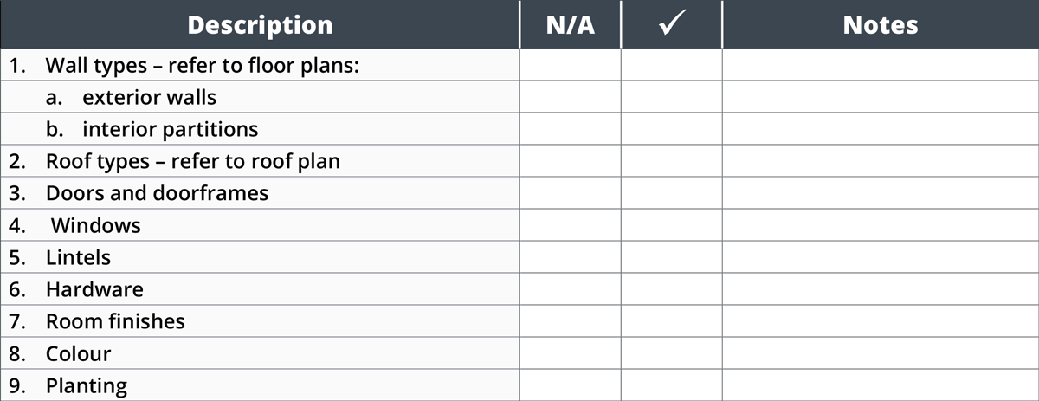The width and height of the screenshot is (1039, 401).
Task: Click the Notes cell for Room finishes
Action: tap(881, 321)
